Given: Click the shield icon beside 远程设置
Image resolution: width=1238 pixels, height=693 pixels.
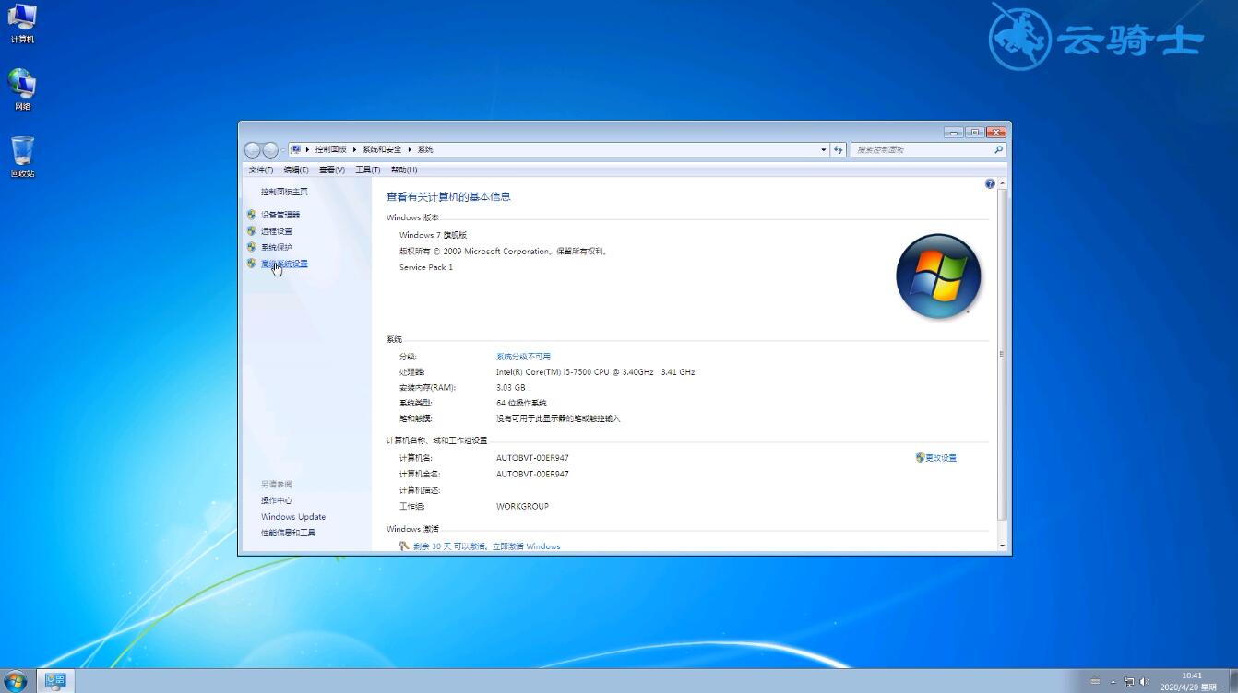Looking at the screenshot, I should coord(252,230).
